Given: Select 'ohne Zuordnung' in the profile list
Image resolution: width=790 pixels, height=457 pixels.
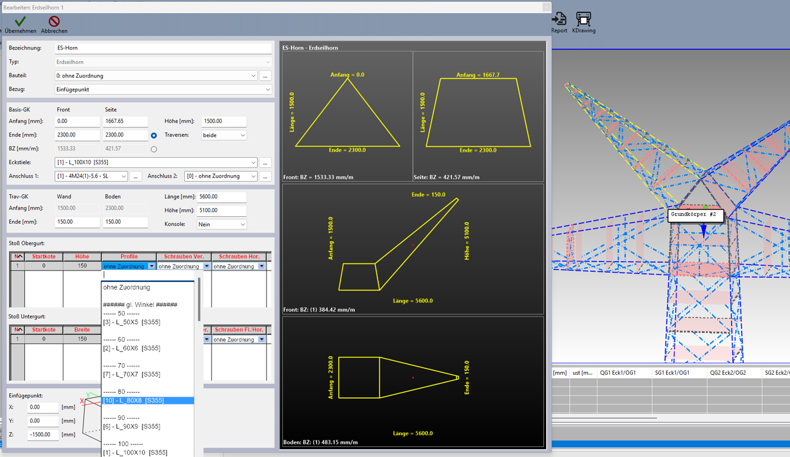Looking at the screenshot, I should tap(126, 287).
